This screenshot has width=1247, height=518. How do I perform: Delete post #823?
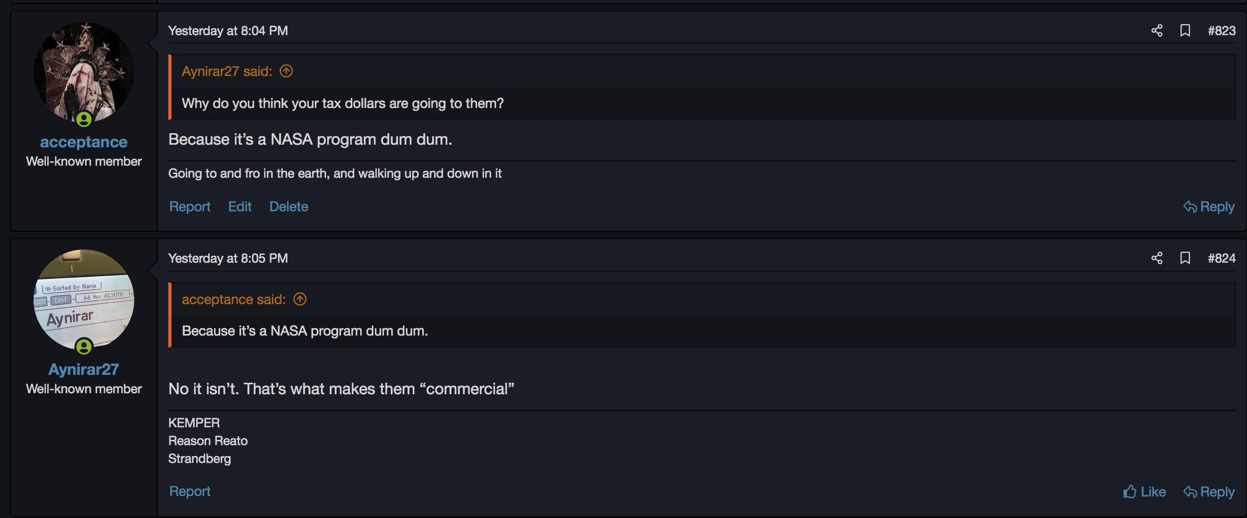(289, 207)
